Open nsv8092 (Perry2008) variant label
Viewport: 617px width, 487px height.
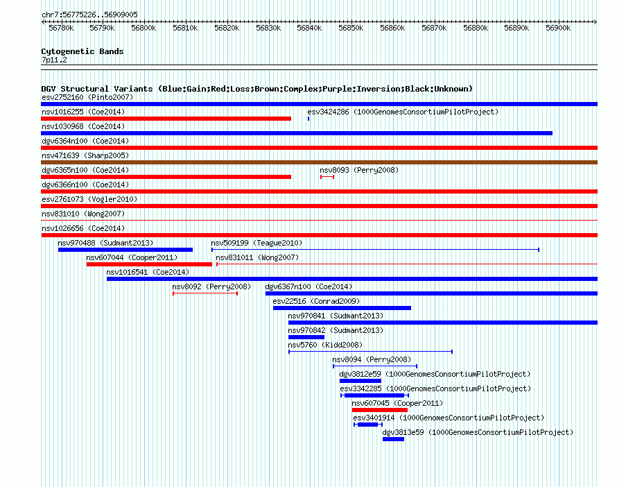tap(211, 287)
